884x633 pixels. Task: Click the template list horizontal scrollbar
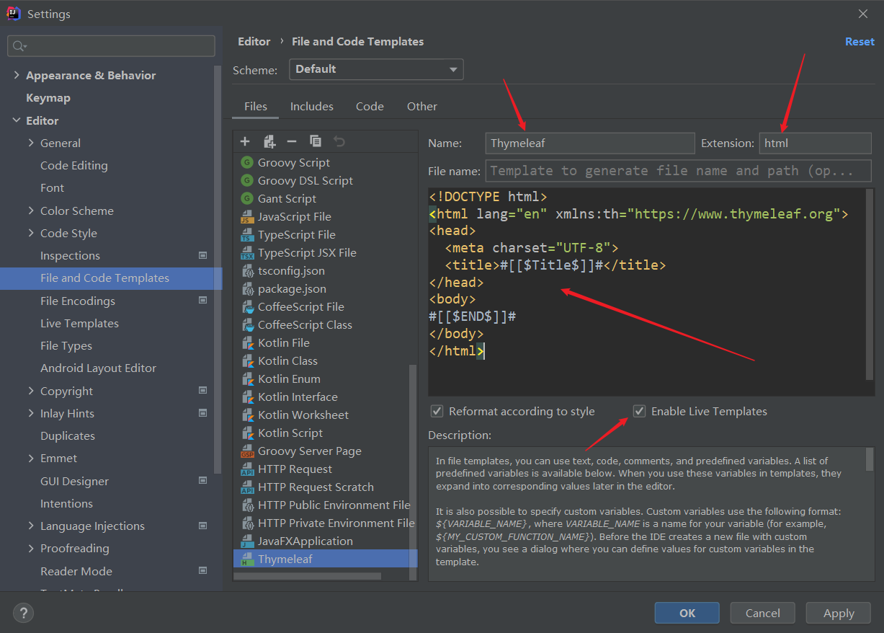click(x=308, y=576)
